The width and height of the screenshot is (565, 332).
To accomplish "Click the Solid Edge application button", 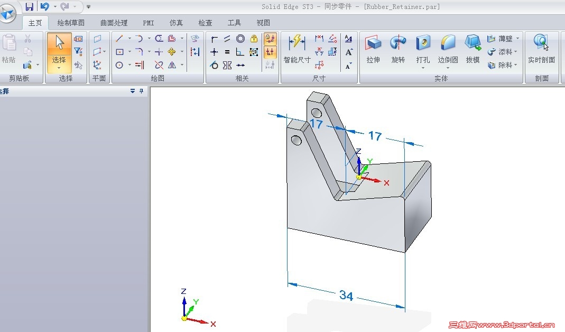I will tap(7, 14).
